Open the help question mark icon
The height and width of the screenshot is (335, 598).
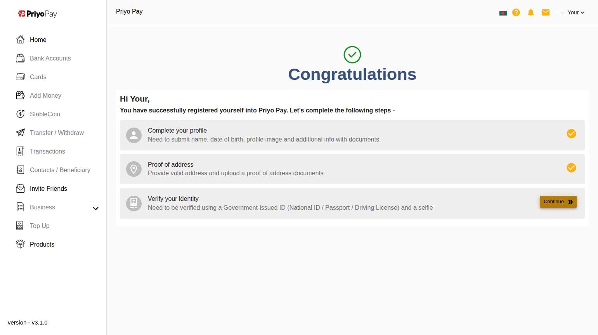pyautogui.click(x=516, y=12)
